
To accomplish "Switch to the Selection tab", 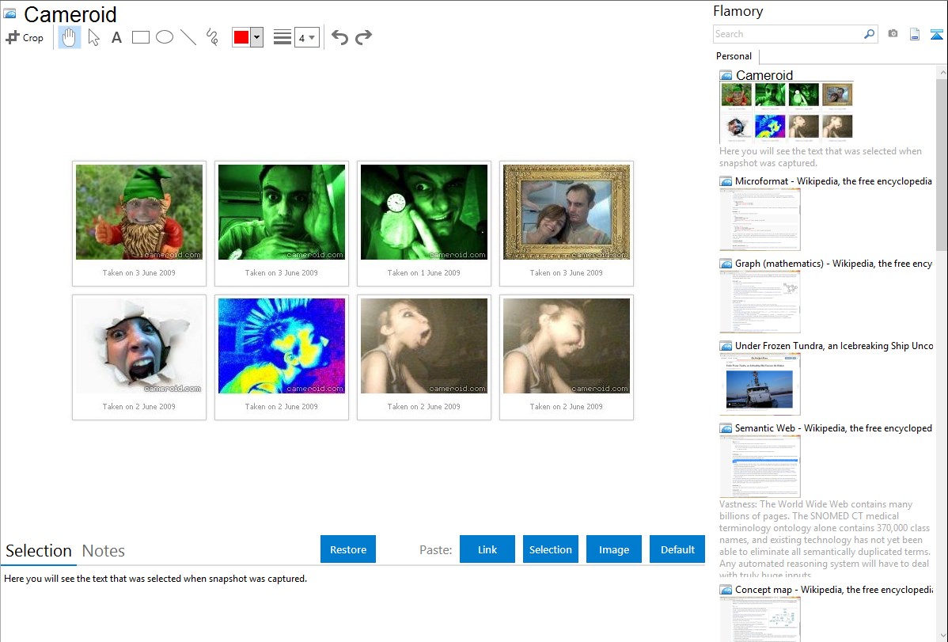I will 39,551.
